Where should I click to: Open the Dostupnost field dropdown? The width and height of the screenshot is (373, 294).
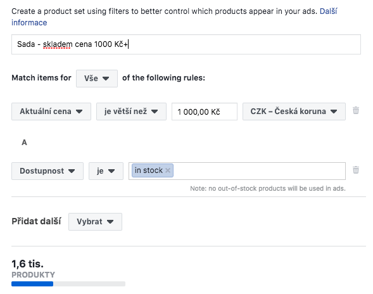pyautogui.click(x=47, y=171)
